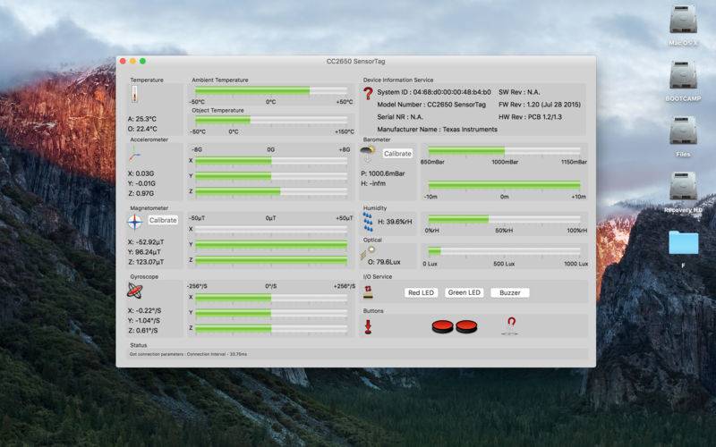Image resolution: width=716 pixels, height=447 pixels.
Task: Click the left red round button indicator
Action: [x=442, y=326]
